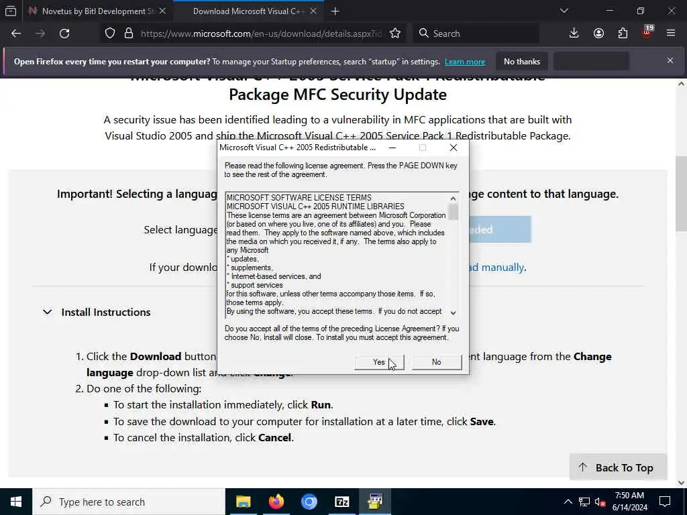Bookmark this page with the star icon
The height and width of the screenshot is (515, 687).
[395, 34]
